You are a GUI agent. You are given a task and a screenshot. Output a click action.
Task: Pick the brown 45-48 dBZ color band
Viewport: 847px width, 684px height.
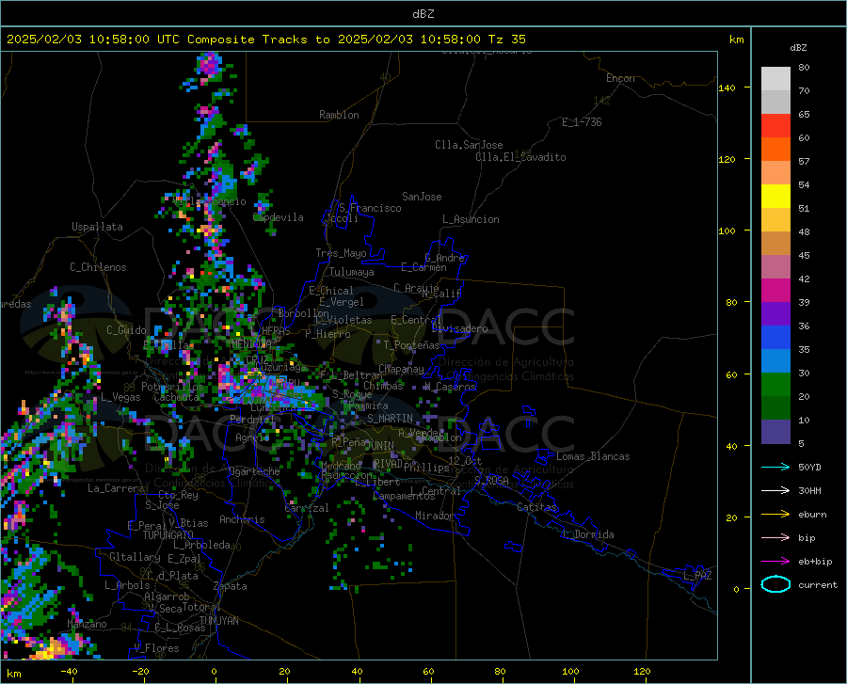[775, 244]
